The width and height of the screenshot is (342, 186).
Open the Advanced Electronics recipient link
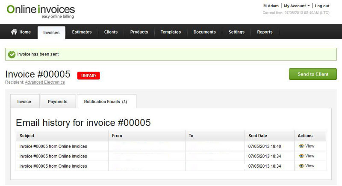click(45, 82)
